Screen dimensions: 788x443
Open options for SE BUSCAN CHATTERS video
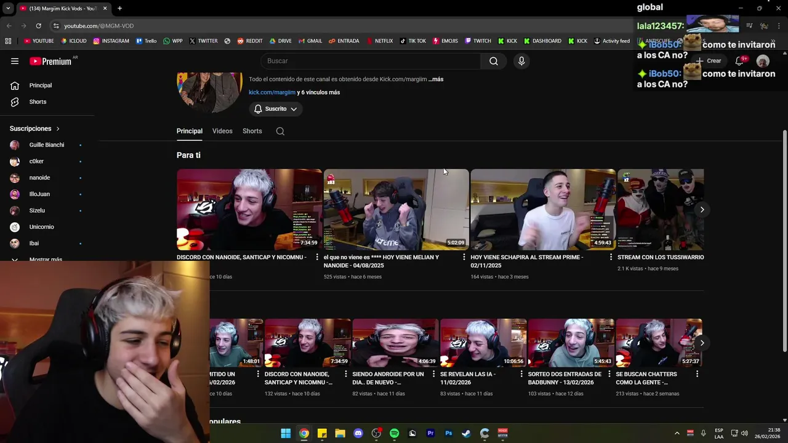tap(697, 374)
